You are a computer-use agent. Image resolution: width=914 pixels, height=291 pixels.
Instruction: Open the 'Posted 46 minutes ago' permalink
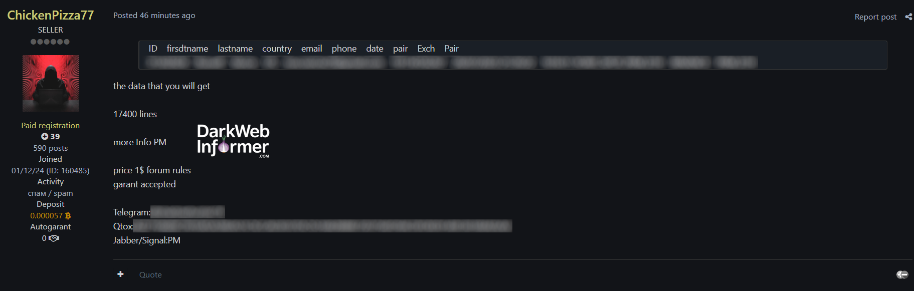[x=154, y=16]
